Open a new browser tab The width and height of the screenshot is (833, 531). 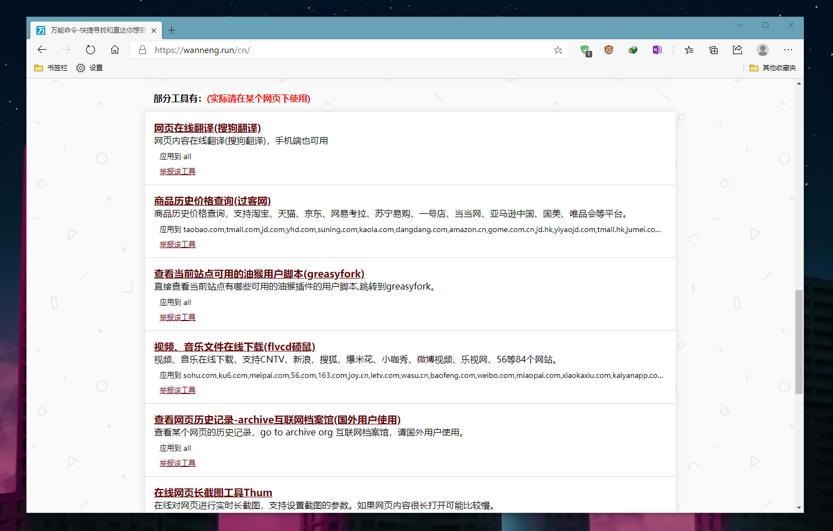click(171, 30)
